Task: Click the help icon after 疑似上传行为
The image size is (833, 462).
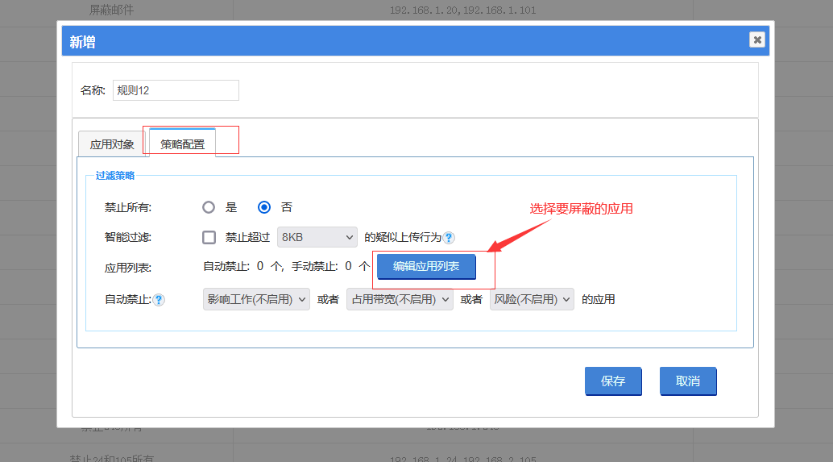Action: [449, 238]
